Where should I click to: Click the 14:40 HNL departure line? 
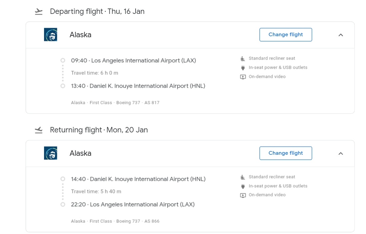pos(138,179)
